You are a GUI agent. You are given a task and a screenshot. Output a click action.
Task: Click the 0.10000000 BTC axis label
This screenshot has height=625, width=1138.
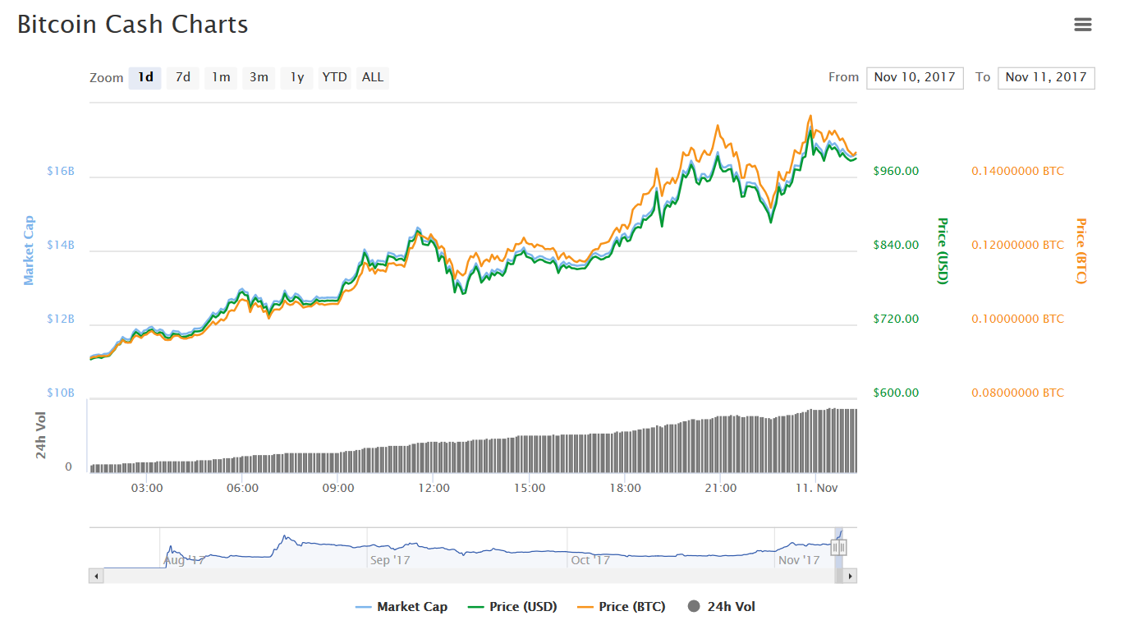click(x=1017, y=319)
